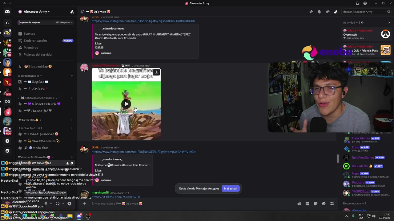
Task: Click marvinpm18 username
Action: coord(100,193)
